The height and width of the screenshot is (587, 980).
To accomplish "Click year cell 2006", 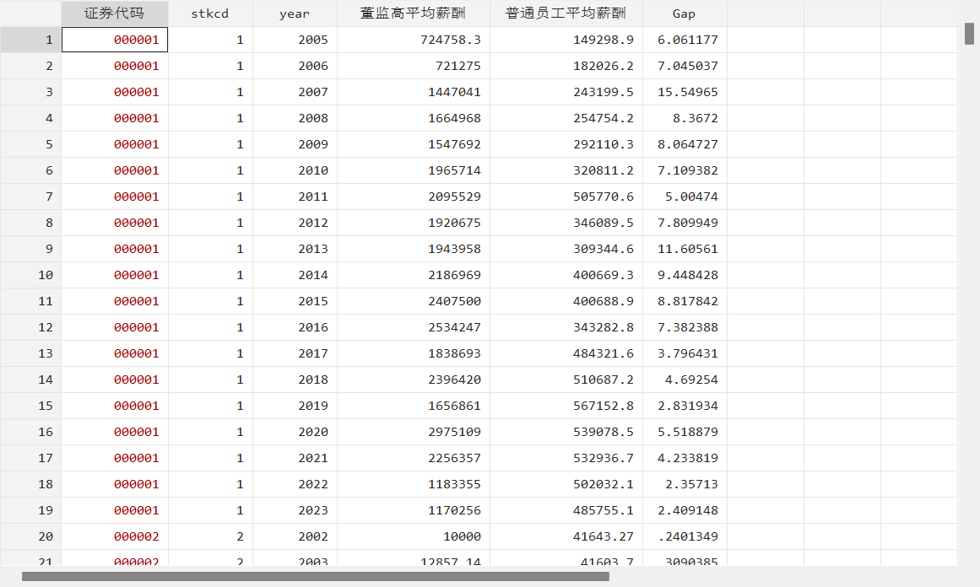I will coord(295,66).
